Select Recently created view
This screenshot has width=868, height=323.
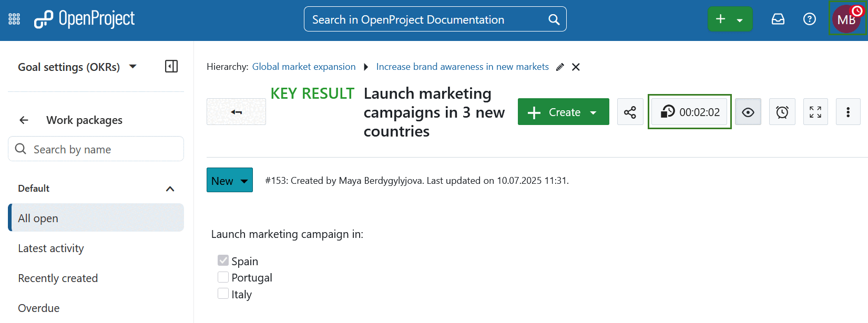(x=58, y=278)
